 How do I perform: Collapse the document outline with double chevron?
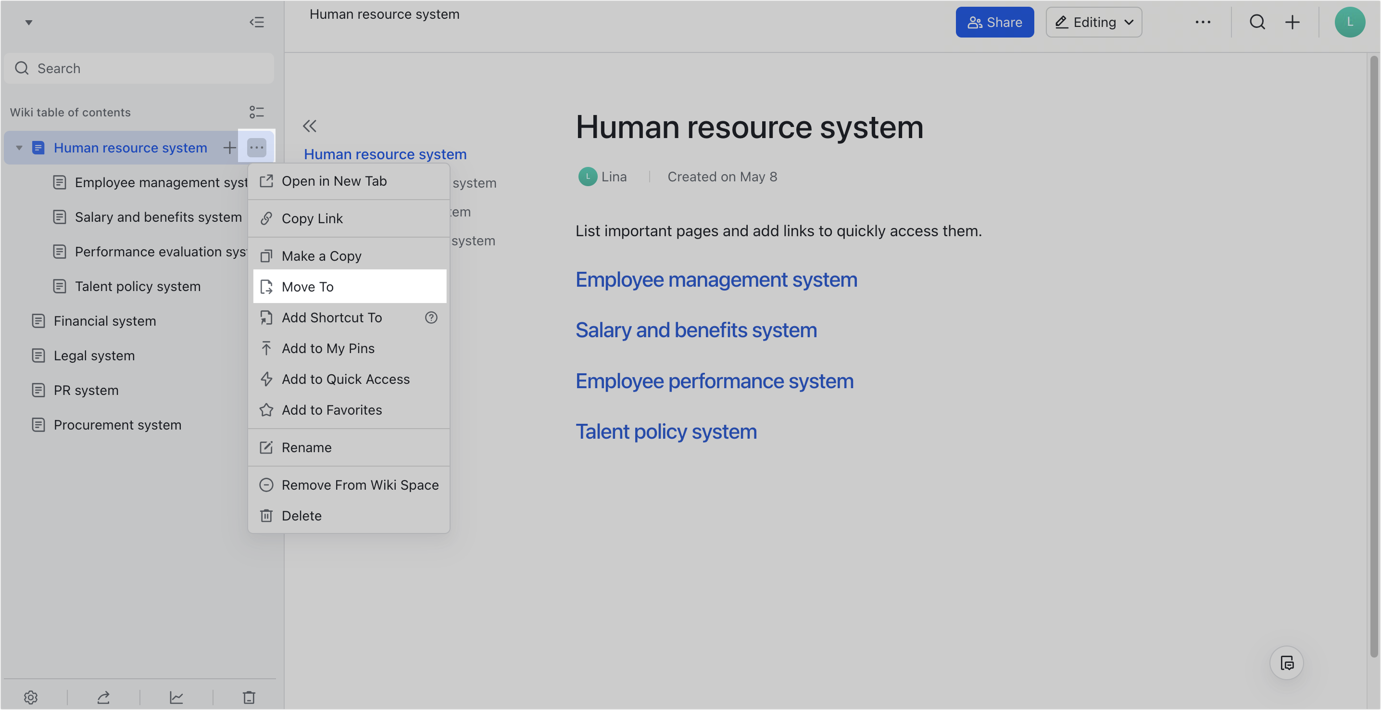[310, 126]
